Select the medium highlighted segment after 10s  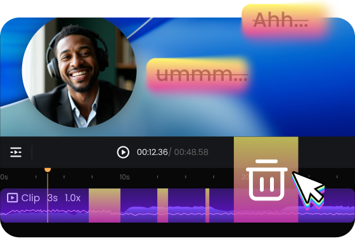tap(162, 205)
